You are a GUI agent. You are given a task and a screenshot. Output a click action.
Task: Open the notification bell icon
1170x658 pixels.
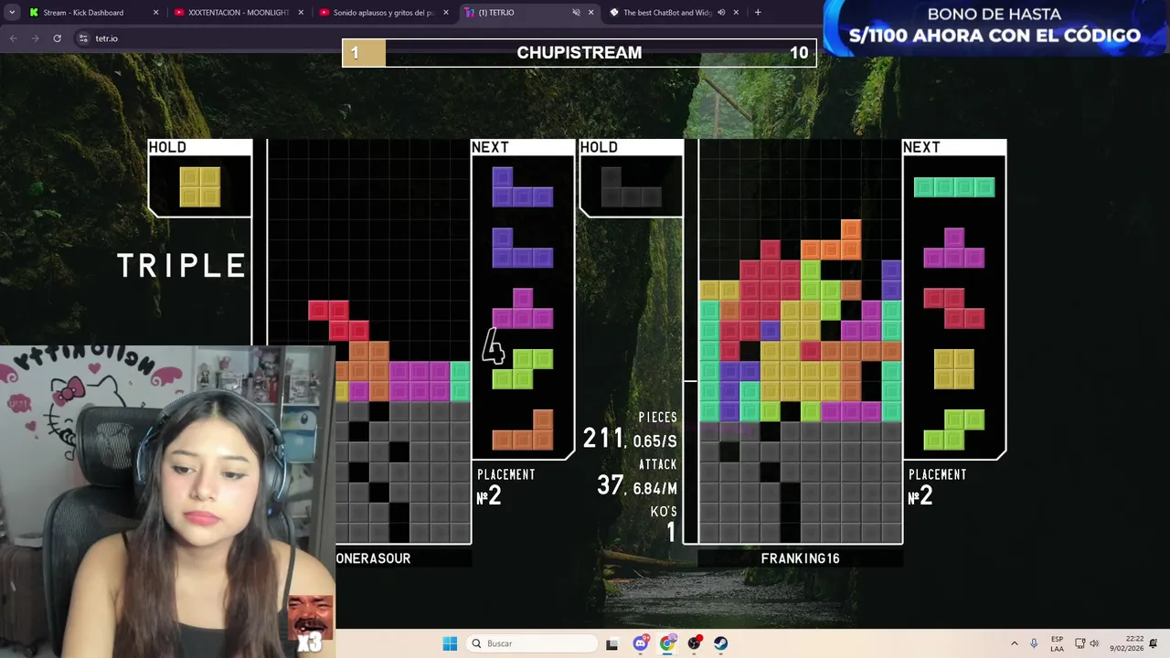pyautogui.click(x=1154, y=643)
